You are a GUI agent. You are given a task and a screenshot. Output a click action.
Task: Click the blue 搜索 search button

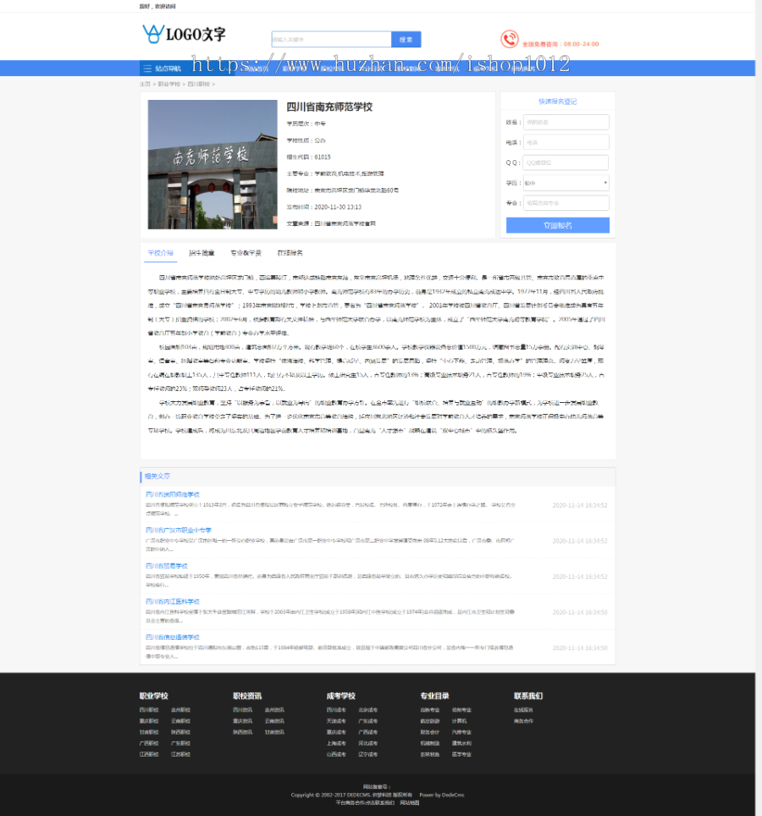pyautogui.click(x=406, y=40)
